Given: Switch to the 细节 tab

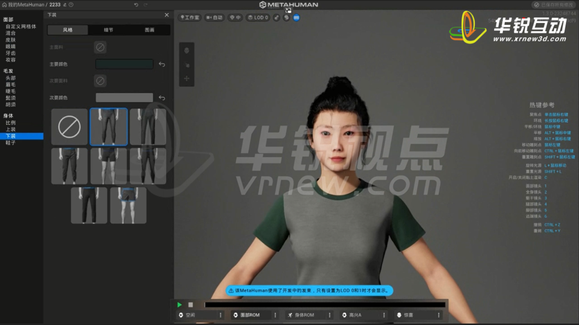Looking at the screenshot, I should tap(109, 30).
